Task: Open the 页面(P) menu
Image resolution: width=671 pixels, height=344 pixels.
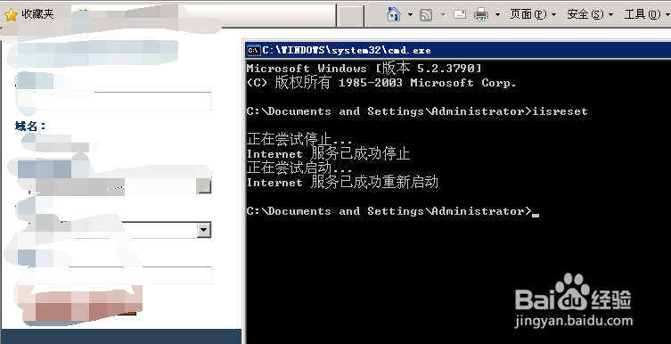Action: pyautogui.click(x=533, y=14)
